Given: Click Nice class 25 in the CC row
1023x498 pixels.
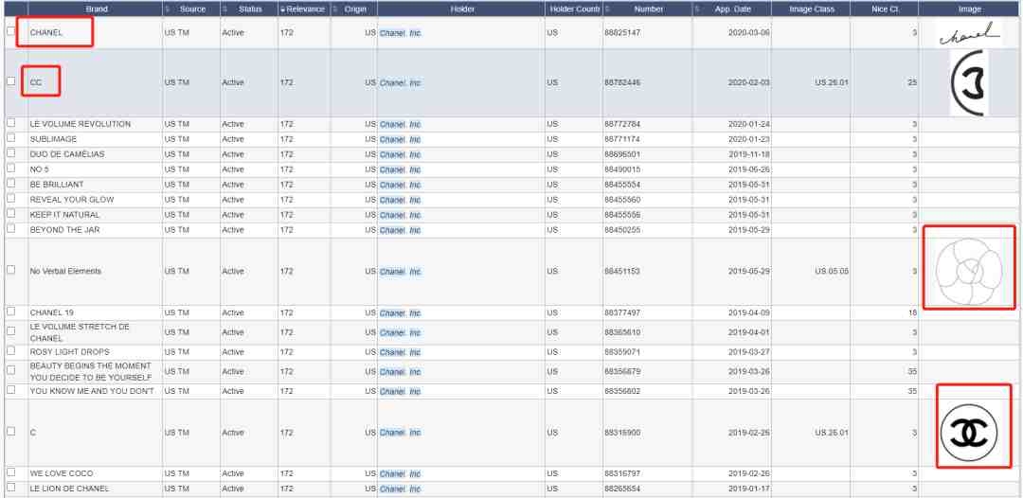Looking at the screenshot, I should coord(913,82).
